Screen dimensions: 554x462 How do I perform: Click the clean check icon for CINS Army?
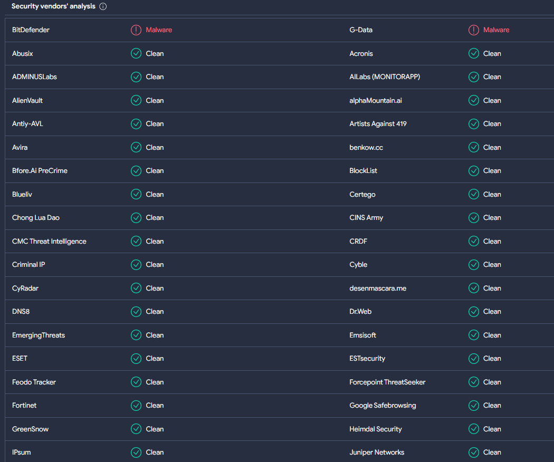click(474, 218)
